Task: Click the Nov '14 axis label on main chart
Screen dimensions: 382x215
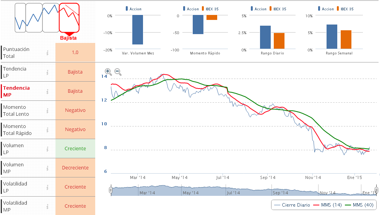Action: pos(313,178)
